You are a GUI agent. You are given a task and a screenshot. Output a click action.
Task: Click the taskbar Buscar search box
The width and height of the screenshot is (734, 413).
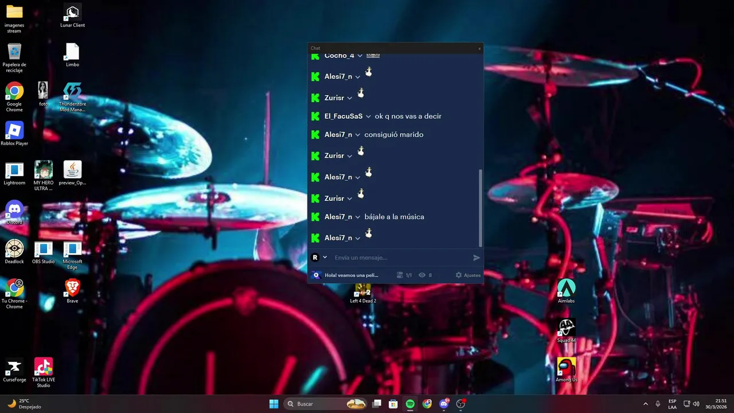(326, 404)
